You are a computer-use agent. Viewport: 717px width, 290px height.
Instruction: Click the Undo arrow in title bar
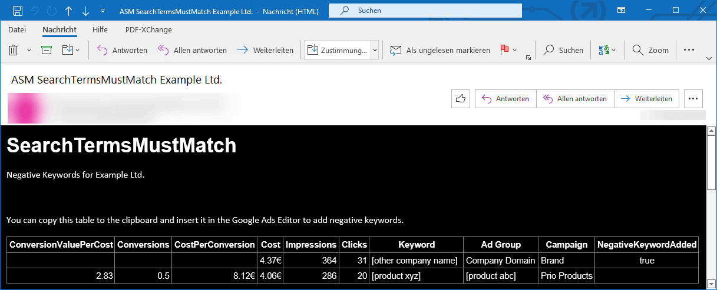tap(35, 11)
